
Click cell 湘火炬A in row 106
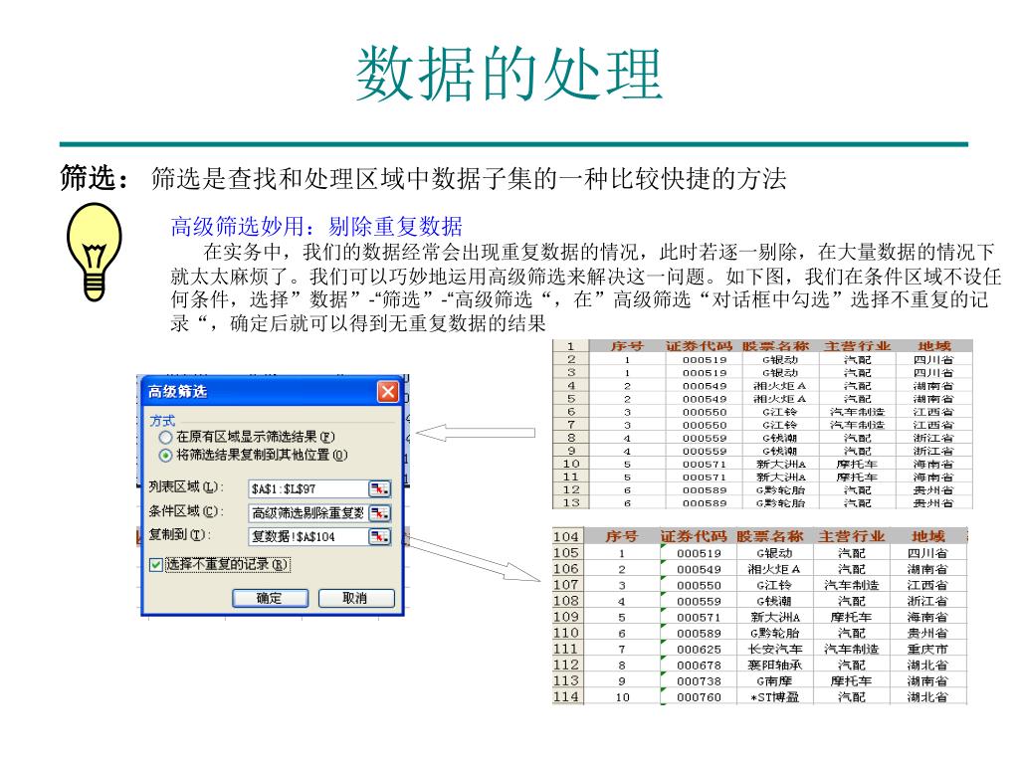tap(775, 569)
